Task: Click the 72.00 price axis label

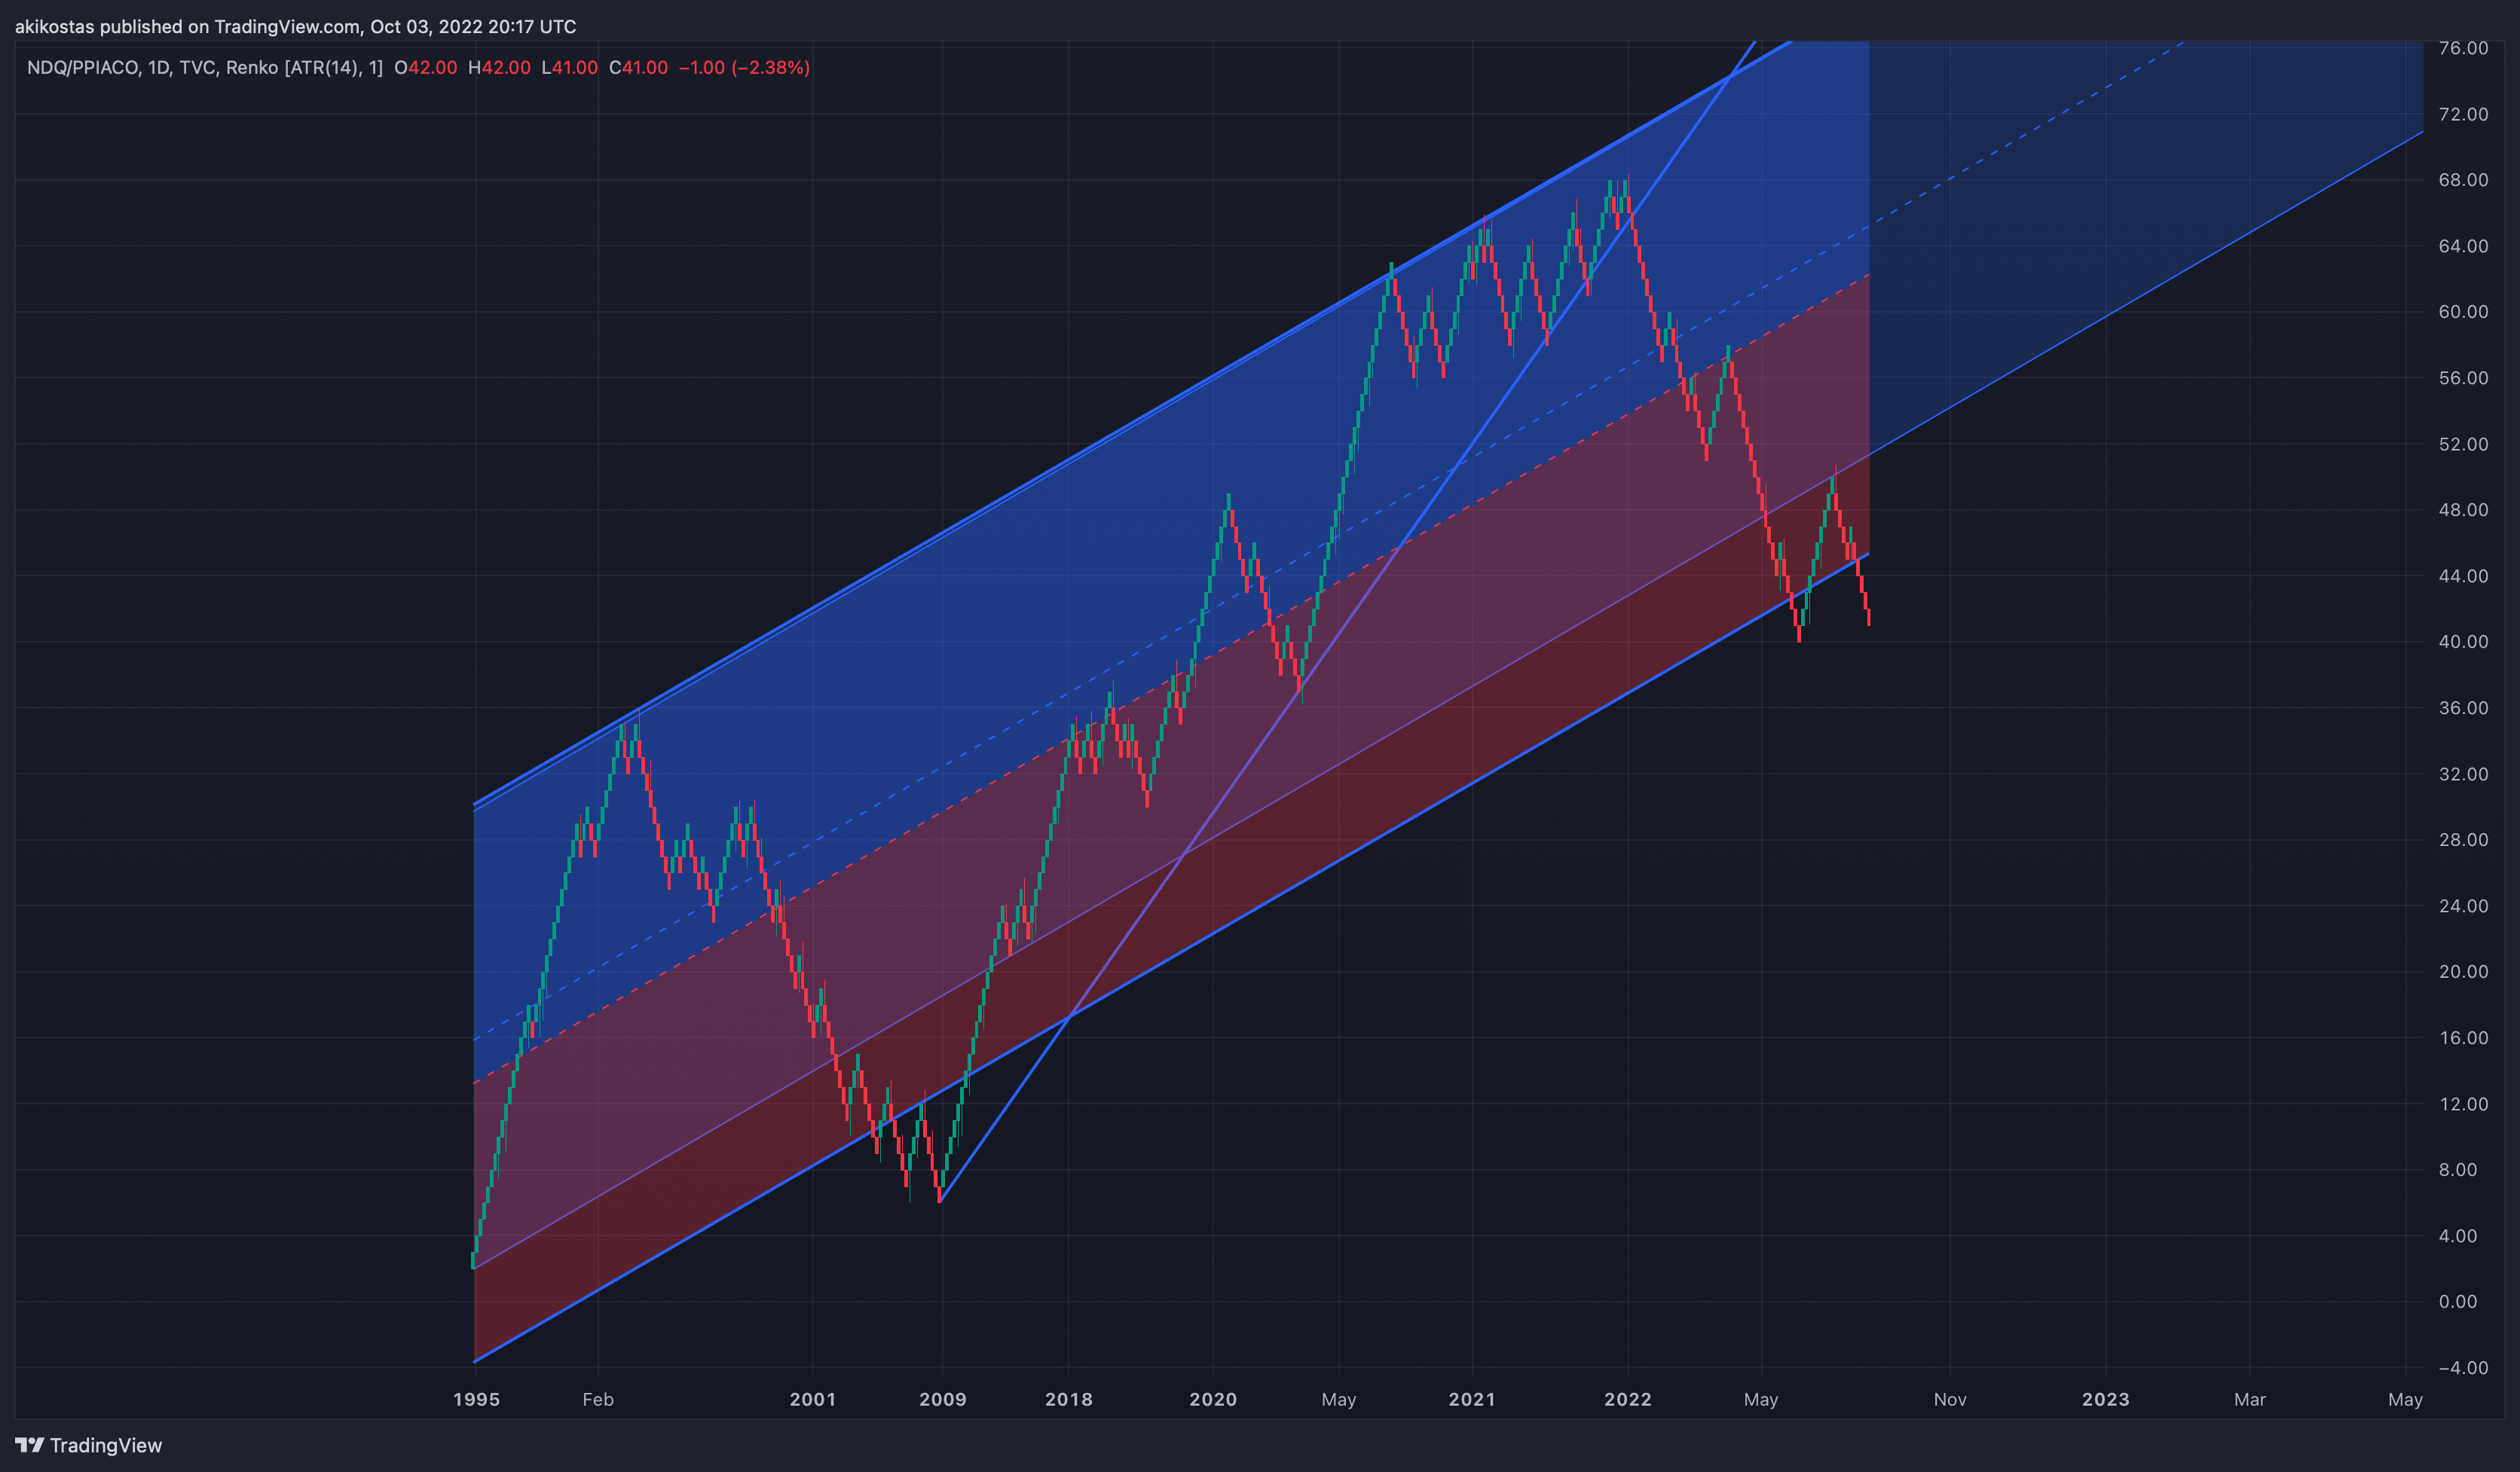Action: [x=2463, y=114]
